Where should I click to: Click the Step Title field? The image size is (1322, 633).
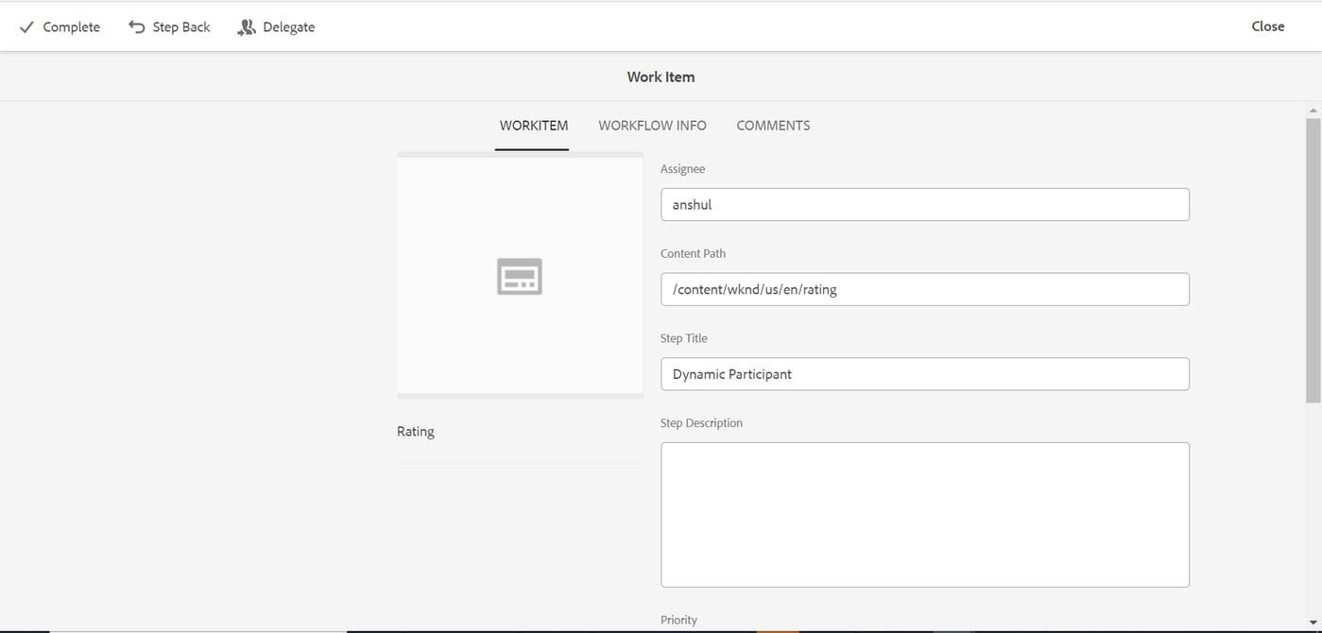tap(924, 374)
